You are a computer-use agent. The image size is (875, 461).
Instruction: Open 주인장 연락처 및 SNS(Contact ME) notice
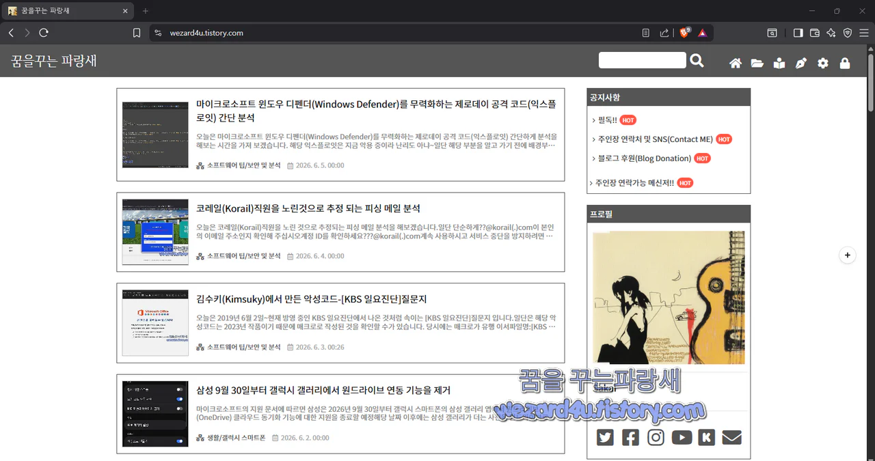tap(655, 139)
